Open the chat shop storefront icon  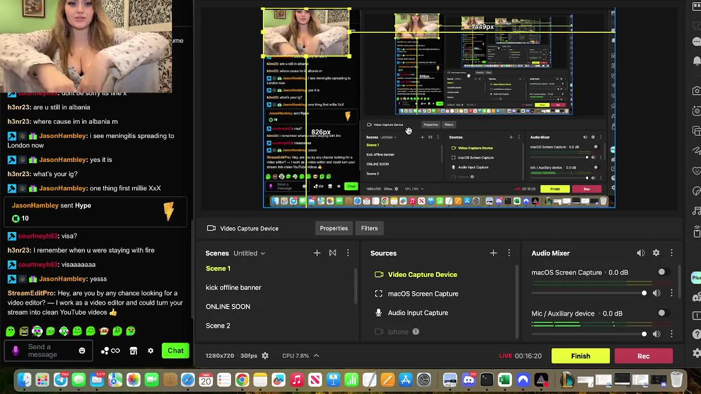[134, 351]
